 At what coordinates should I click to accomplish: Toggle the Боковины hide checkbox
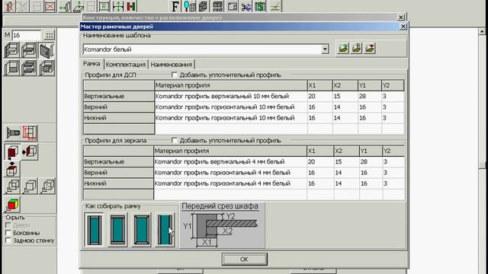pyautogui.click(x=8, y=233)
